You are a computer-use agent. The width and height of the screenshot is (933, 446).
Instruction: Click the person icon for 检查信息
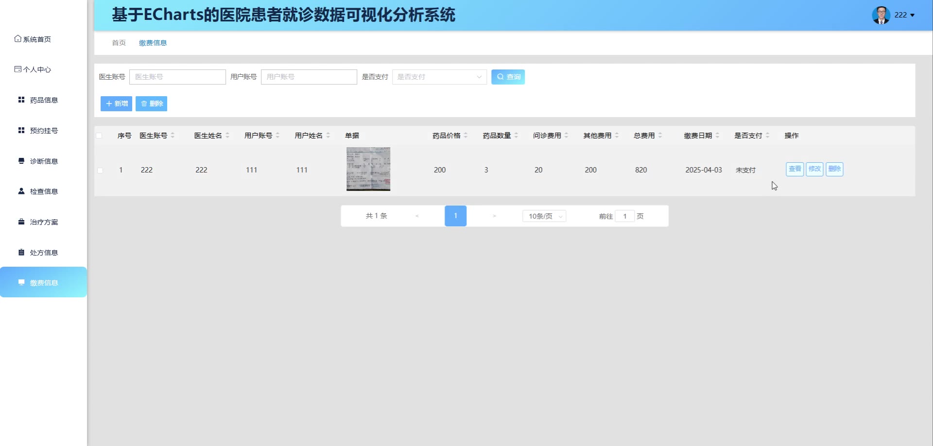click(x=21, y=191)
